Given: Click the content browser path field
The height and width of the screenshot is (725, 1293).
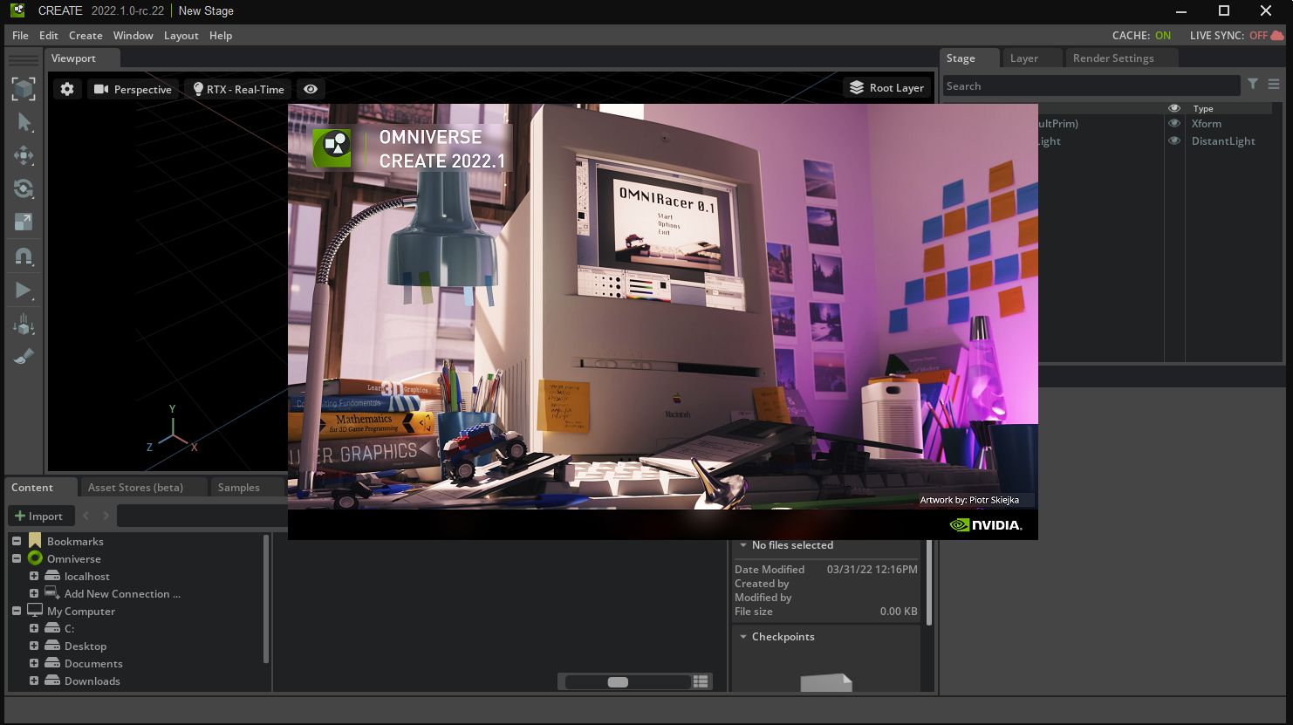Looking at the screenshot, I should click(x=202, y=516).
